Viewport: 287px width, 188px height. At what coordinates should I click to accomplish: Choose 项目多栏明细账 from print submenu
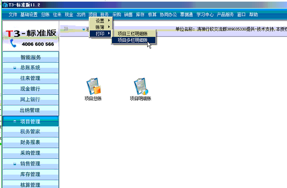point(133,40)
